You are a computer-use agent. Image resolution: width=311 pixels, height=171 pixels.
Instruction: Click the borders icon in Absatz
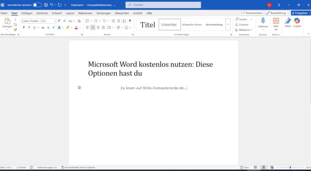tap(126, 27)
